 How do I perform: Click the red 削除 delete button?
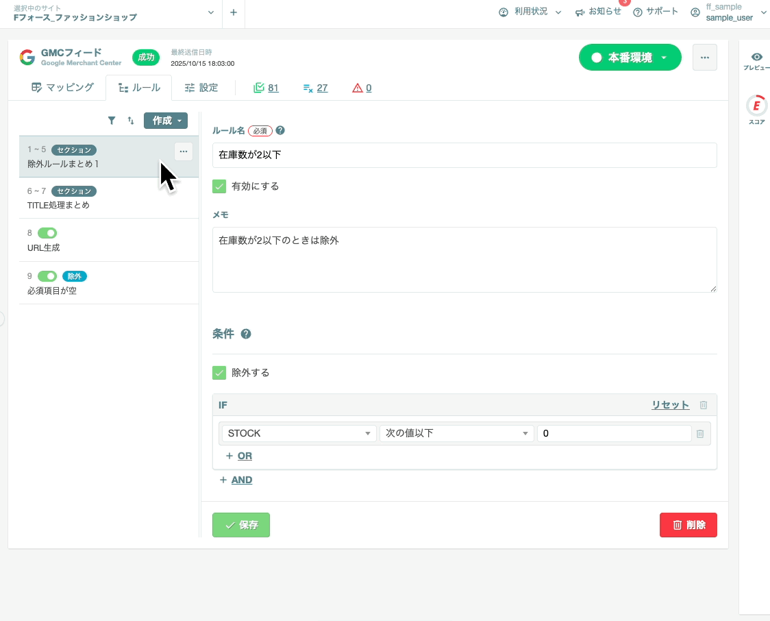[688, 525]
